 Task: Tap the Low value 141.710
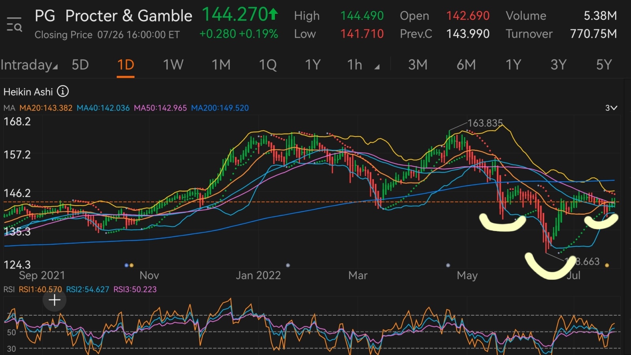coord(362,34)
